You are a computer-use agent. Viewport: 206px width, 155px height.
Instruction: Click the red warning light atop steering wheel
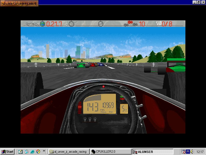[x=104, y=87]
